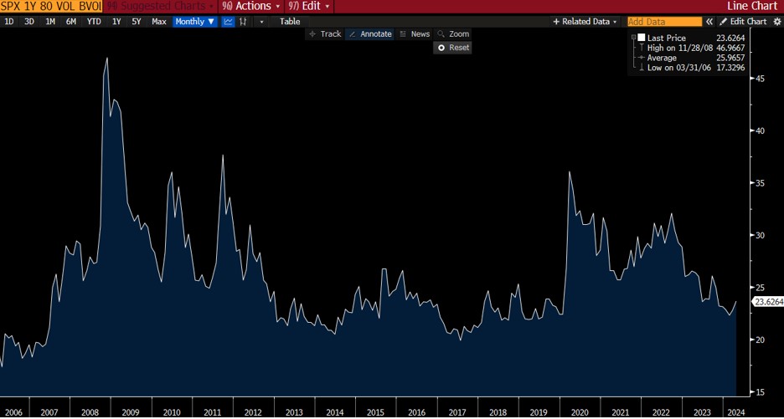The width and height of the screenshot is (784, 419).
Task: Open the Actions menu
Action: click(x=247, y=6)
